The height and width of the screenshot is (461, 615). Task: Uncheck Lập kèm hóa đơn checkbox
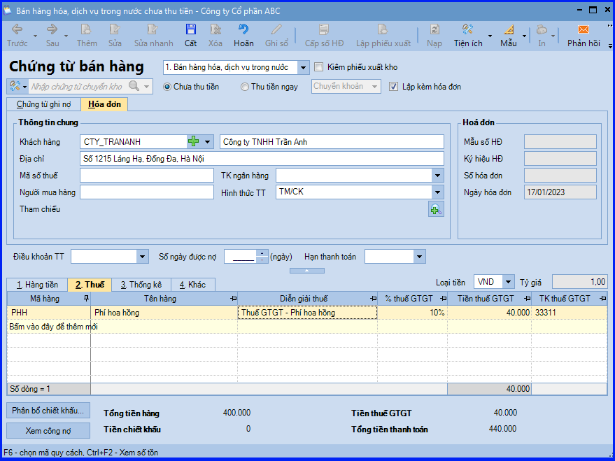[x=393, y=87]
